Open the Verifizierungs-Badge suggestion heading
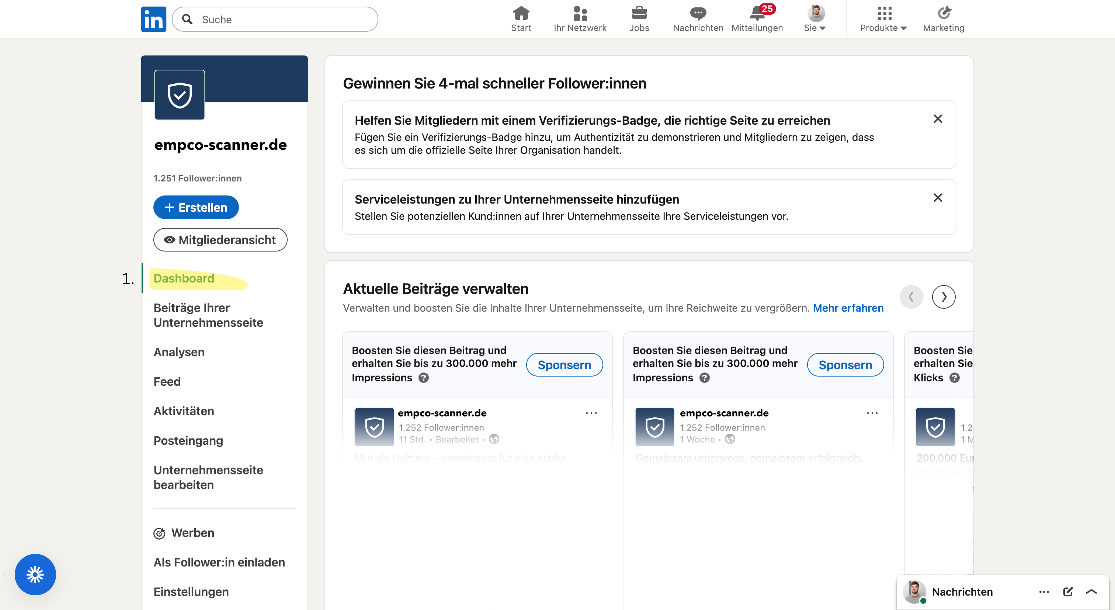The width and height of the screenshot is (1115, 610). click(592, 120)
